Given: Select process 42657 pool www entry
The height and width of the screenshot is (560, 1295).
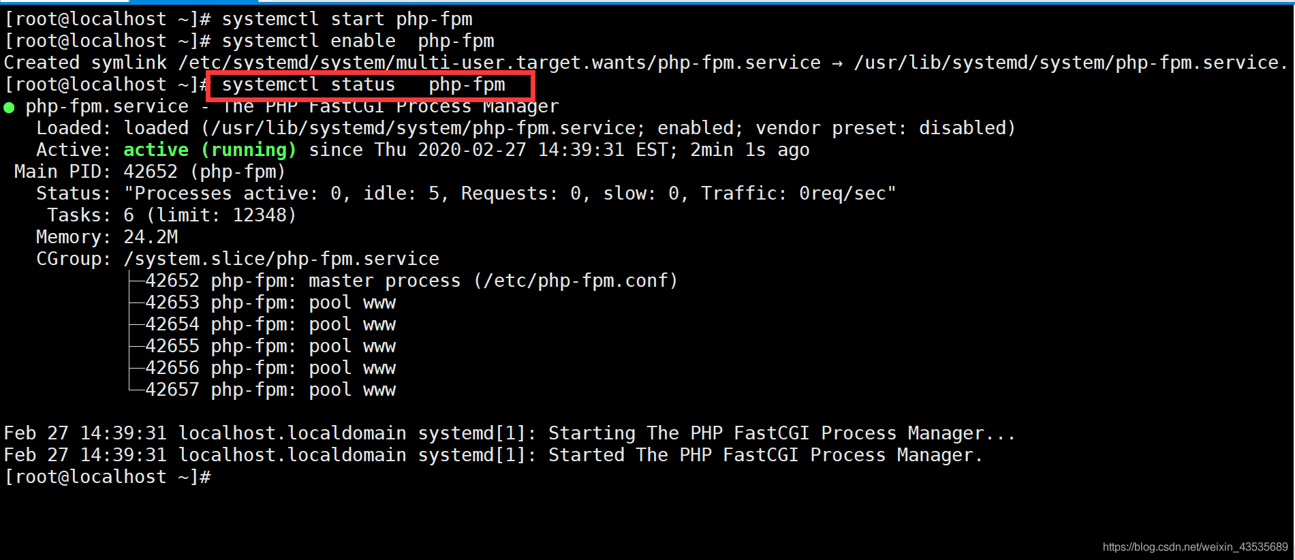Looking at the screenshot, I should (x=270, y=390).
